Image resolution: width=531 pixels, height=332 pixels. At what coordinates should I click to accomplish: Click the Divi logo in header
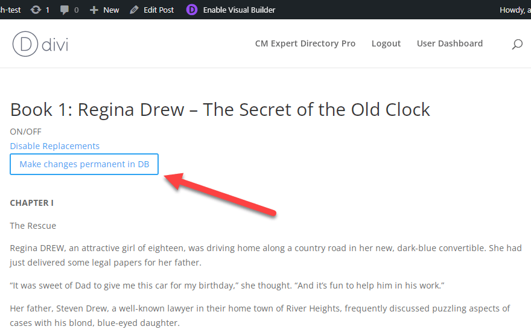click(40, 44)
